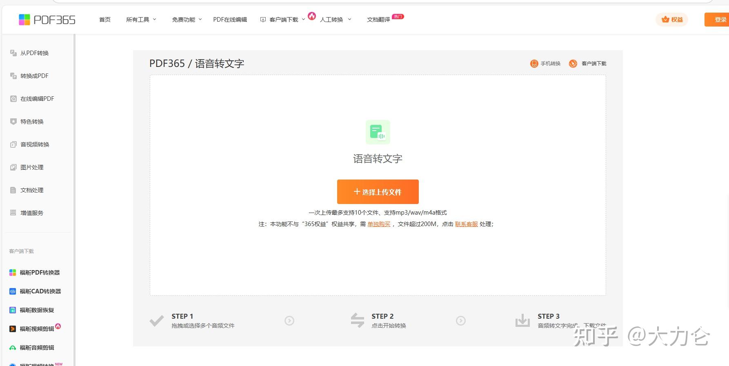Click the 文档处理 sidebar icon
Viewport: 729px width, 366px height.
13,190
